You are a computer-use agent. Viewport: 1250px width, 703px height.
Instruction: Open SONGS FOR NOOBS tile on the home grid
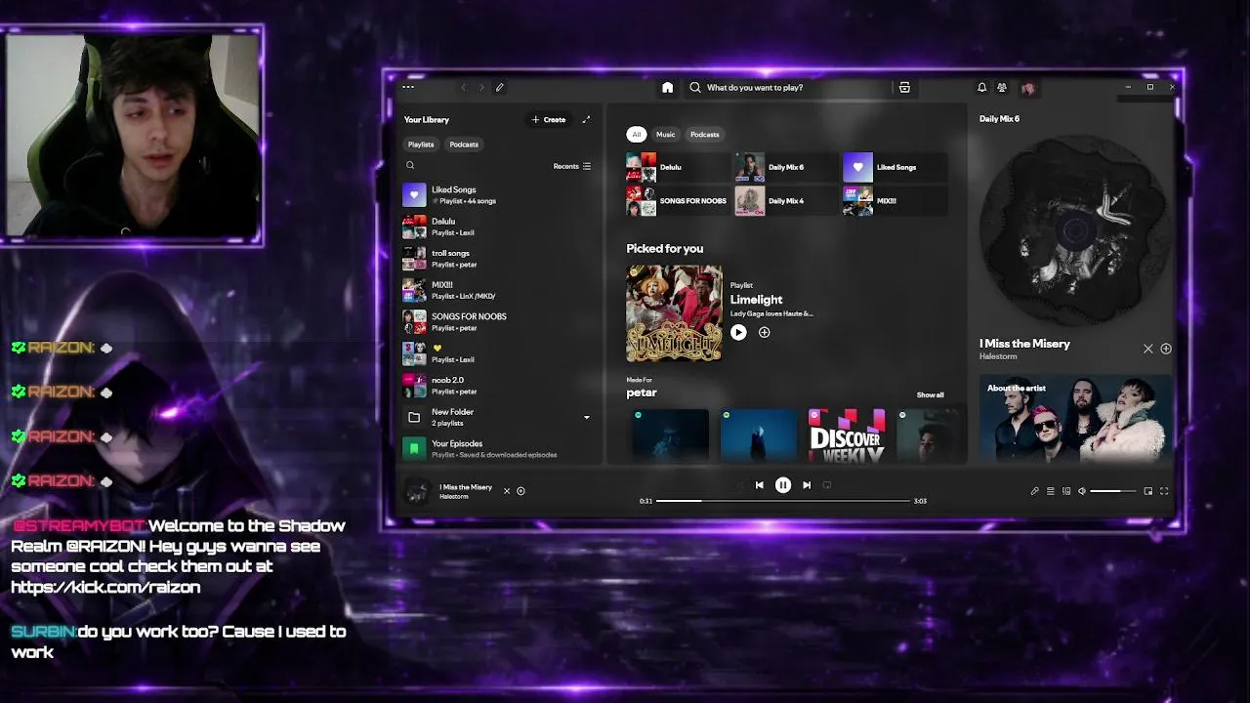(678, 201)
